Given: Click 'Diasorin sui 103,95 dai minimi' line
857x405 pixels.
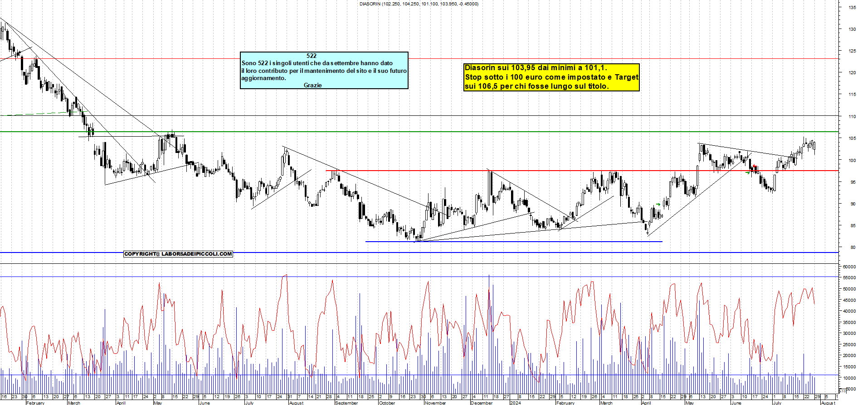Looking at the screenshot, I should [x=536, y=68].
